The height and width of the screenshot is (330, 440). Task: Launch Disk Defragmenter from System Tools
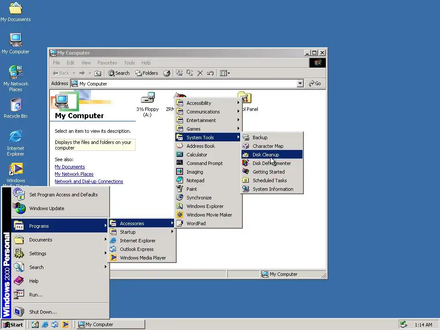click(x=272, y=163)
